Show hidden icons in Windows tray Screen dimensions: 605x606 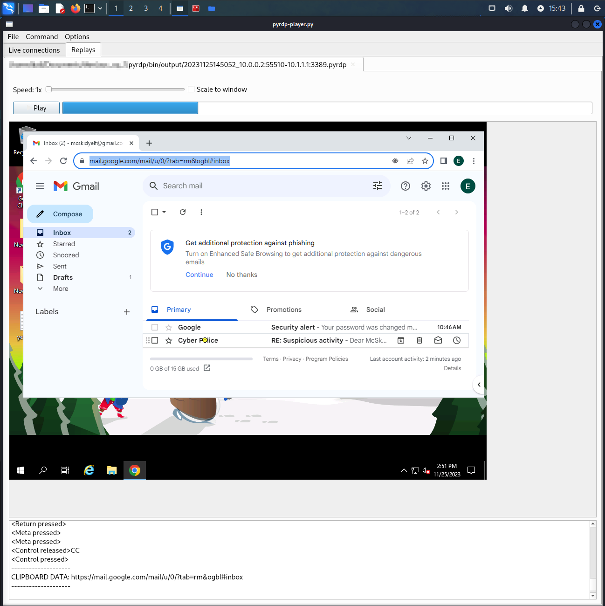(404, 470)
